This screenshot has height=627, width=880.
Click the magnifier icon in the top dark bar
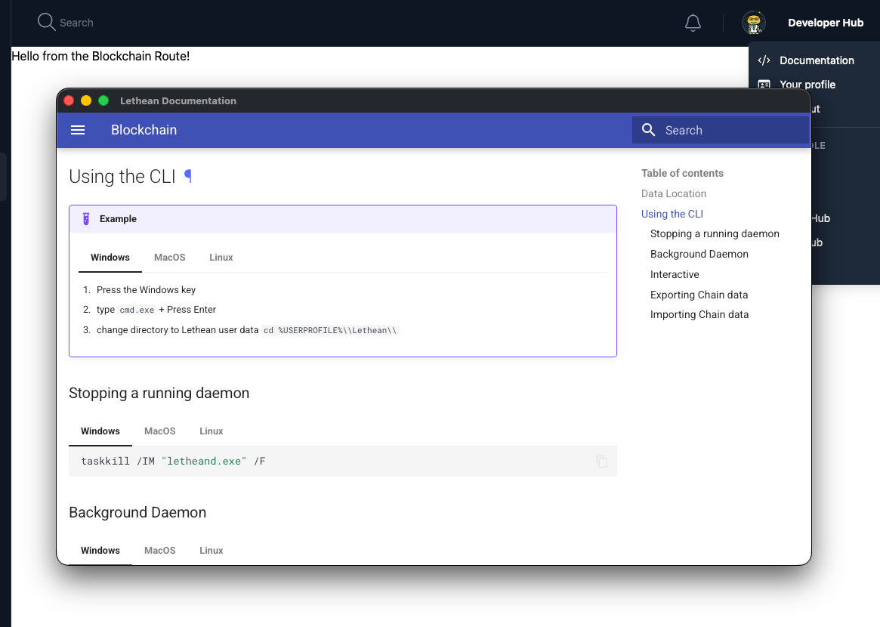click(46, 22)
